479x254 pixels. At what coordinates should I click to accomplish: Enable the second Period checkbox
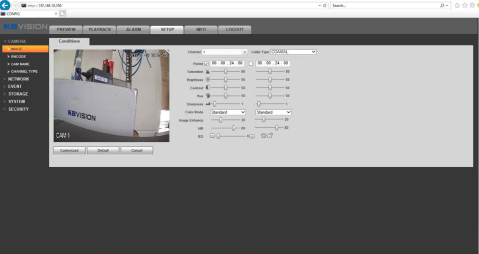click(x=251, y=63)
